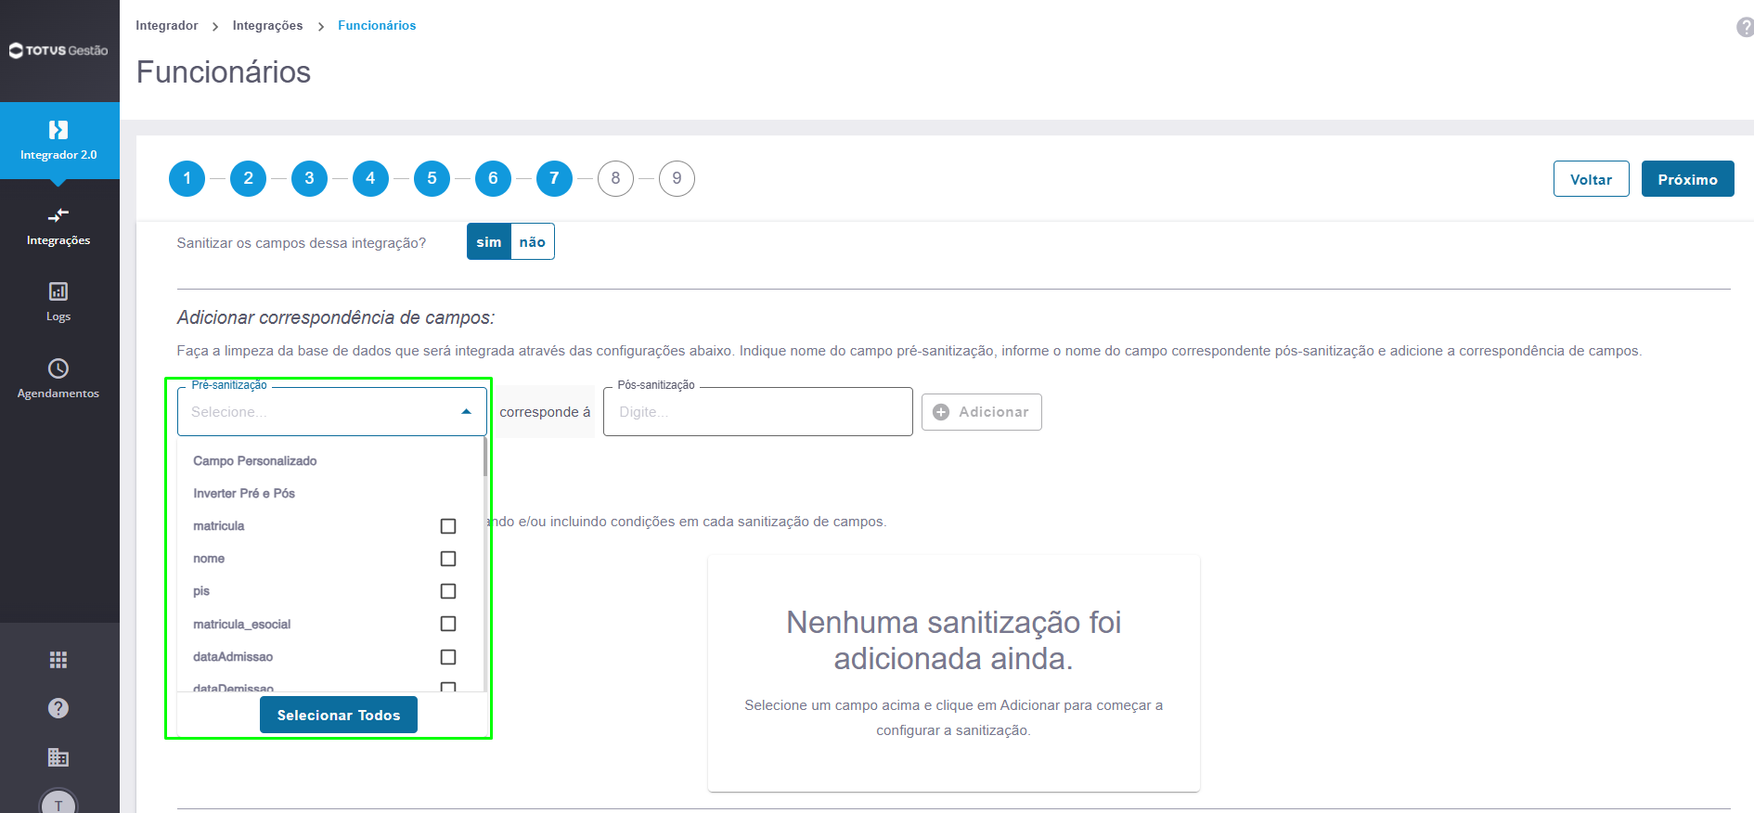
Task: Open the Integrações breadcrumb link
Action: 267,25
